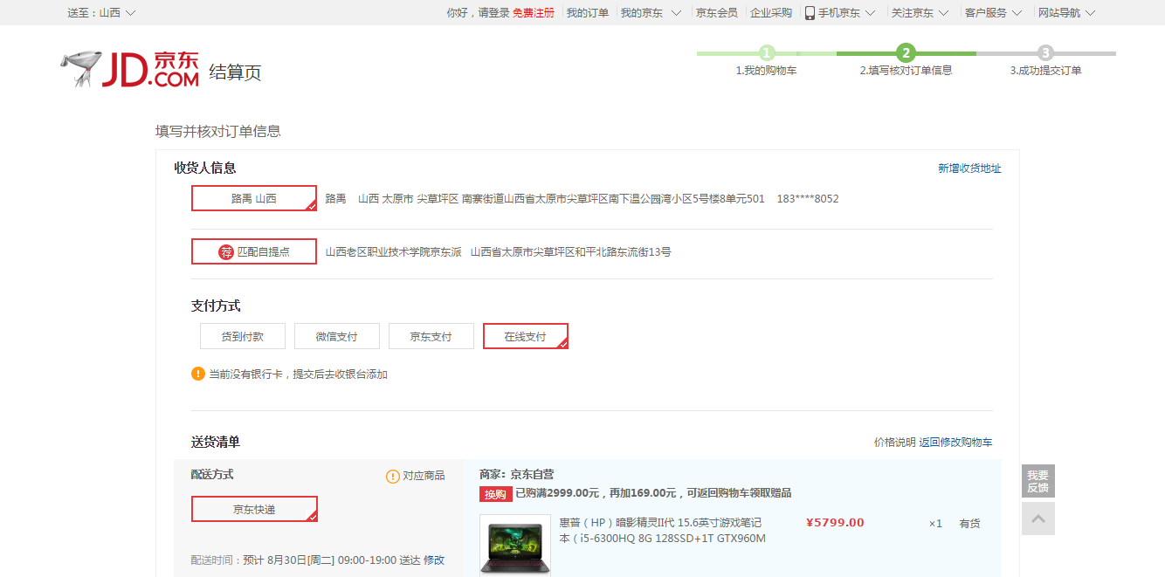Click the red 荐 recommended badge icon
Image resolution: width=1165 pixels, height=577 pixels.
click(x=226, y=252)
